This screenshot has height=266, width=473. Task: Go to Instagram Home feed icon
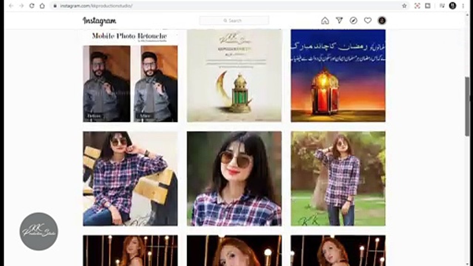tap(325, 21)
